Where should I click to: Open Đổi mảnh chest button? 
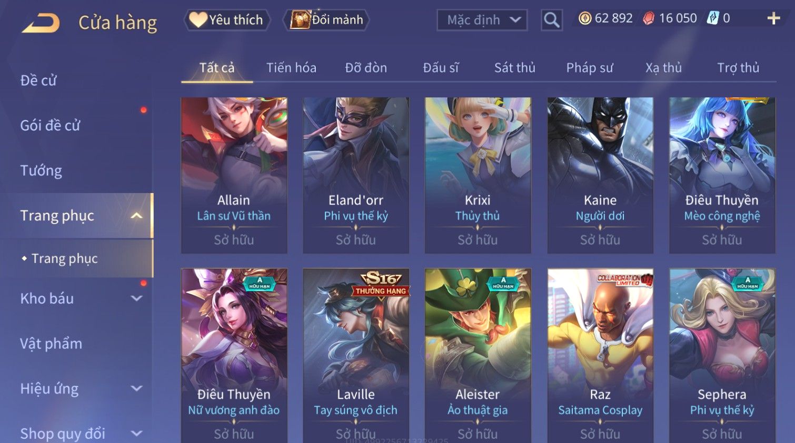pos(326,20)
